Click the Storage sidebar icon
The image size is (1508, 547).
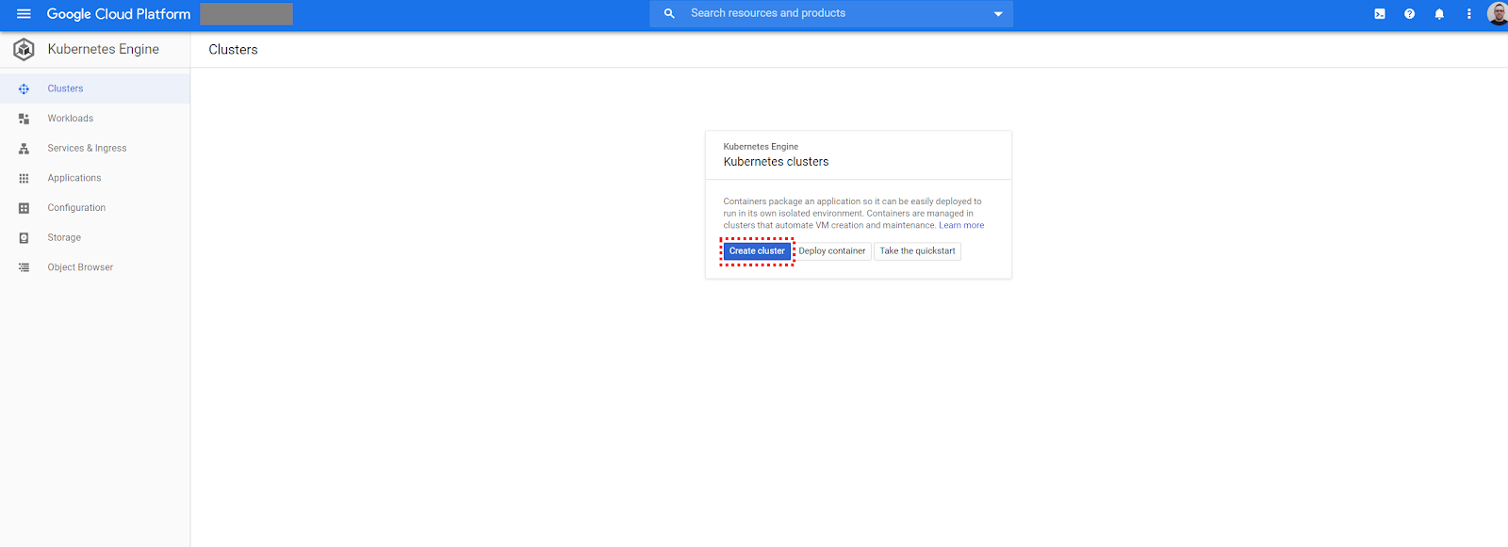pyautogui.click(x=24, y=238)
